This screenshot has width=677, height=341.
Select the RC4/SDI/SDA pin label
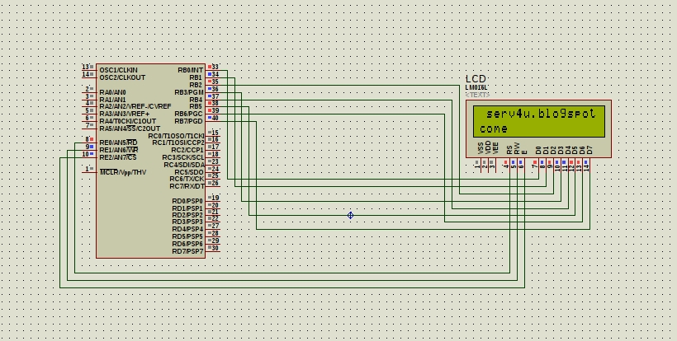184,165
